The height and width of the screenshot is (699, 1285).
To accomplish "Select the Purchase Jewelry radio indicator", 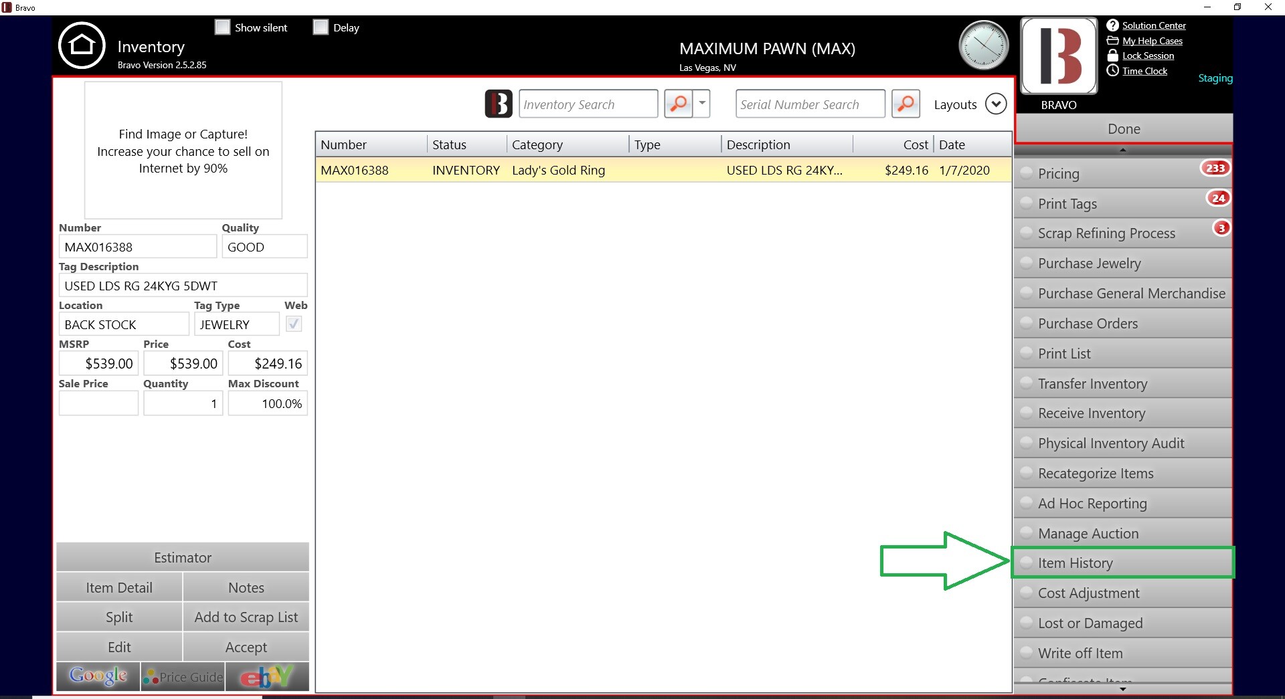I will coord(1026,263).
